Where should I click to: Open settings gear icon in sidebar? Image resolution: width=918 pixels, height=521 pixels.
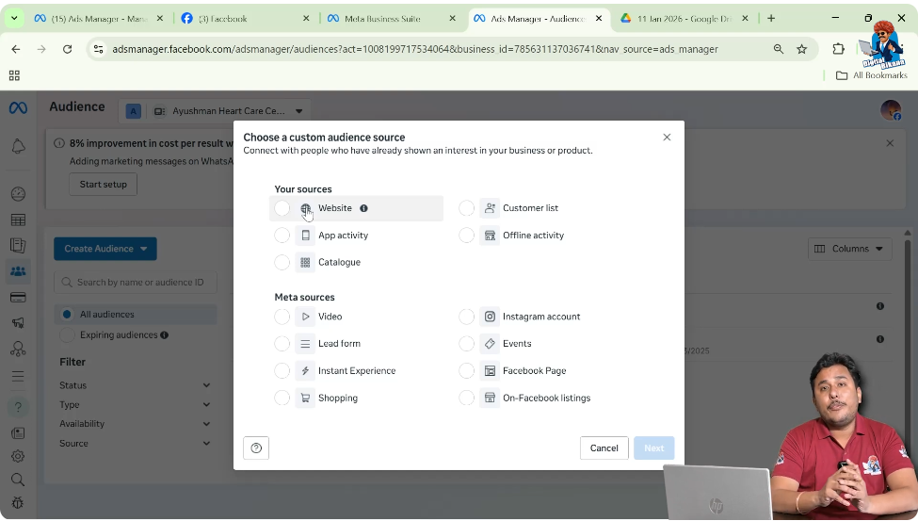pyautogui.click(x=18, y=457)
